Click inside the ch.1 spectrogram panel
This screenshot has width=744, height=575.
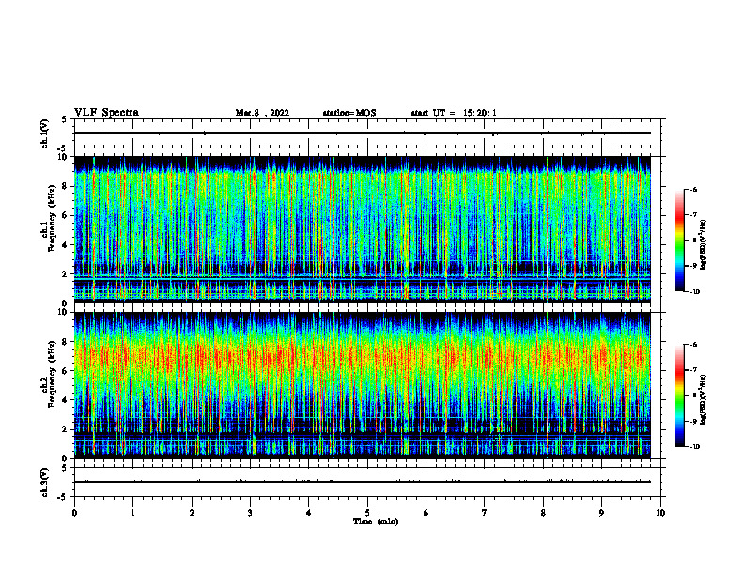[x=362, y=229]
